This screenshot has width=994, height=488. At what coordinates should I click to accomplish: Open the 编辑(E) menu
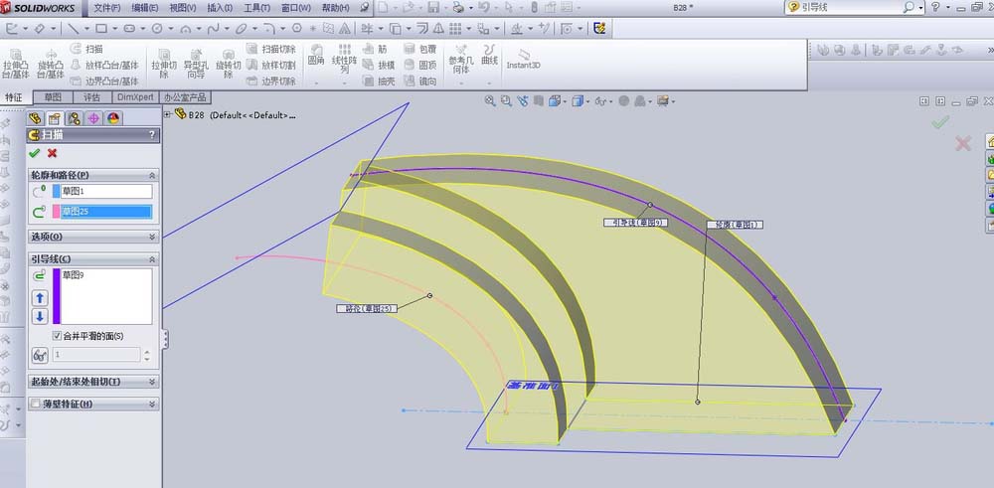145,8
